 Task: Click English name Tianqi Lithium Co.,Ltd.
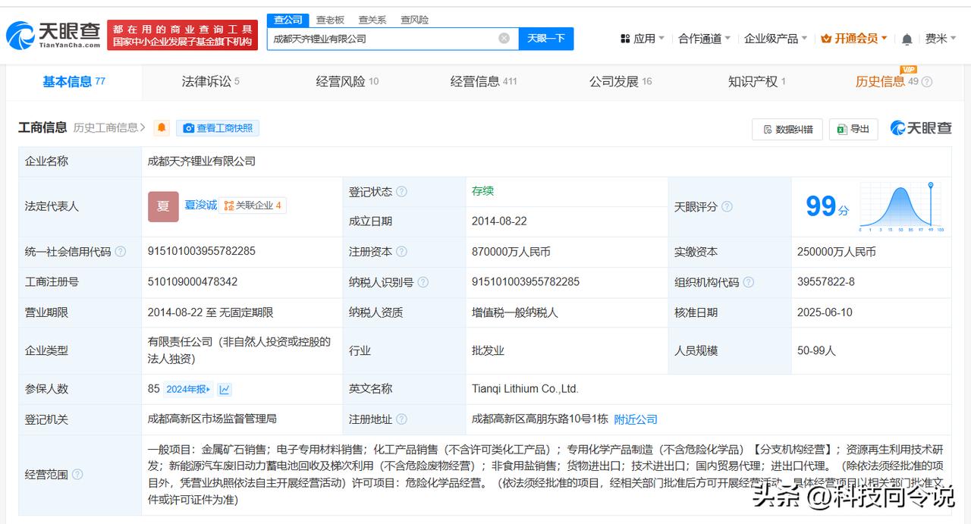click(x=525, y=389)
